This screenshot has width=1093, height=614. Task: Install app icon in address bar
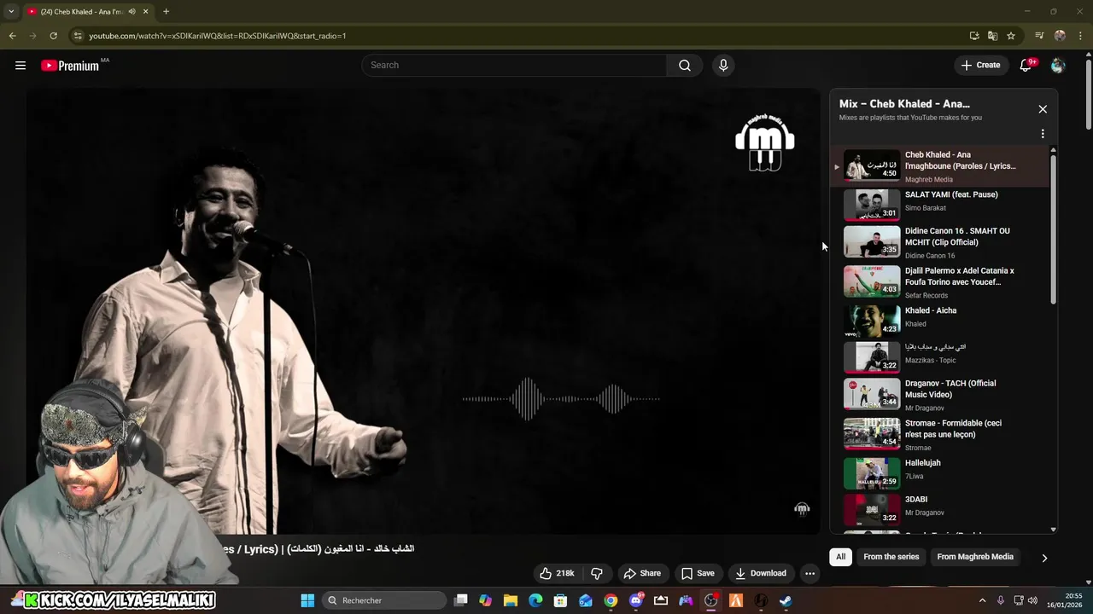[x=974, y=36]
